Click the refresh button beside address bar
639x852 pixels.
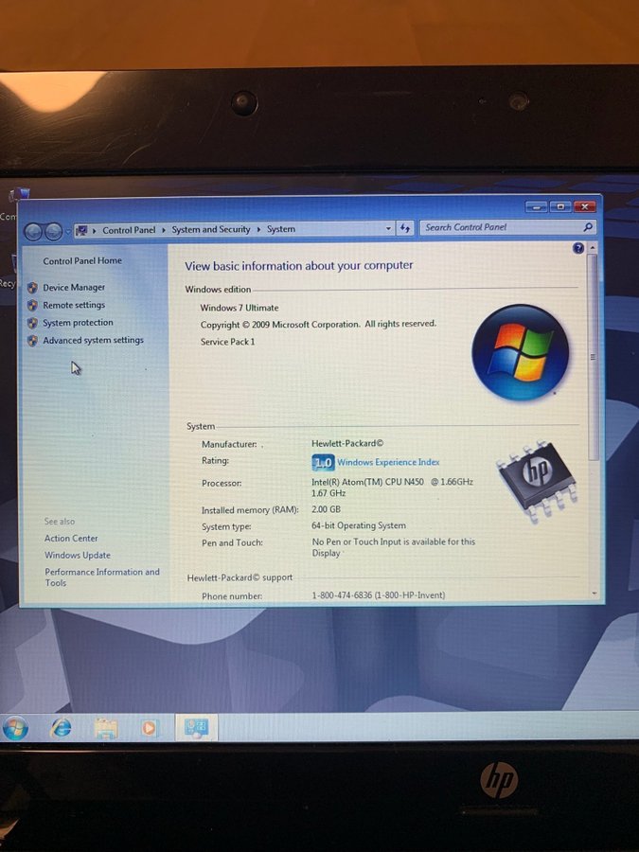405,228
